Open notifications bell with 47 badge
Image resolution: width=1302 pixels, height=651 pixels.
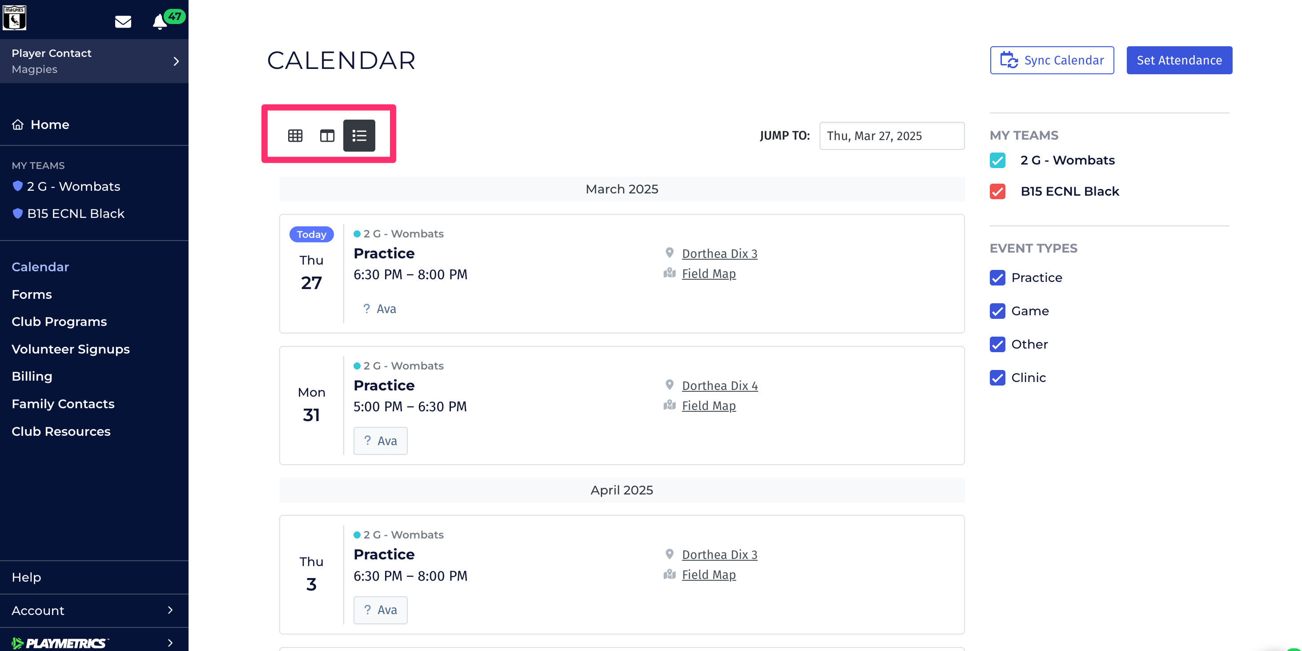(x=160, y=21)
